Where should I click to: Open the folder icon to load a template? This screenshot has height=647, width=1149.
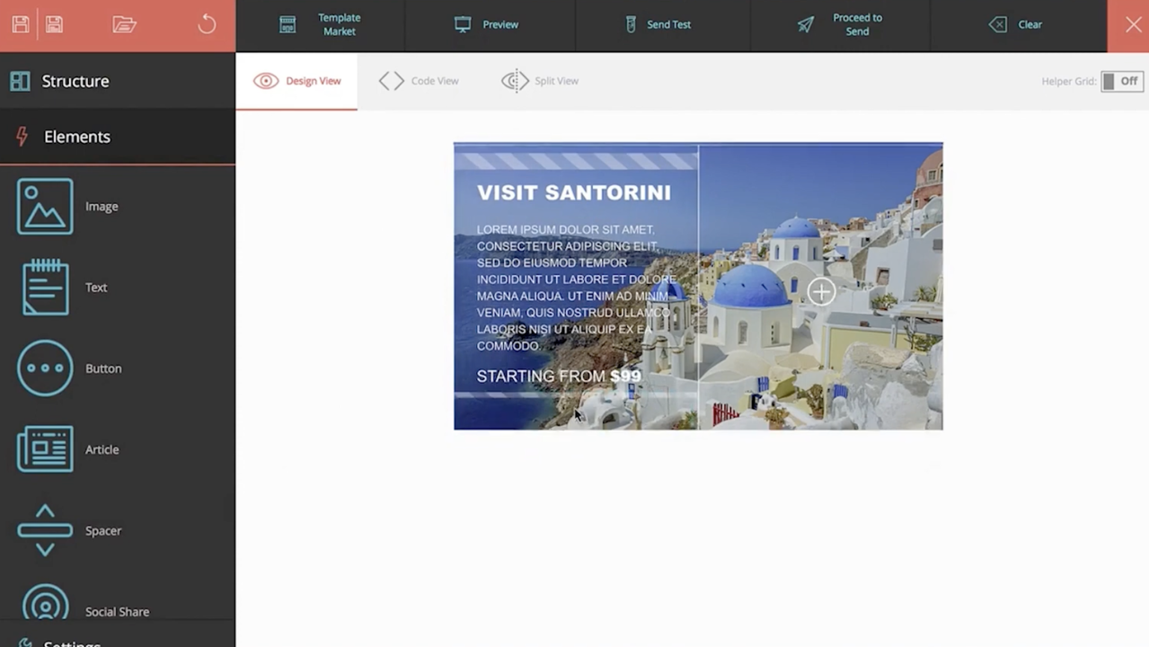pyautogui.click(x=124, y=24)
